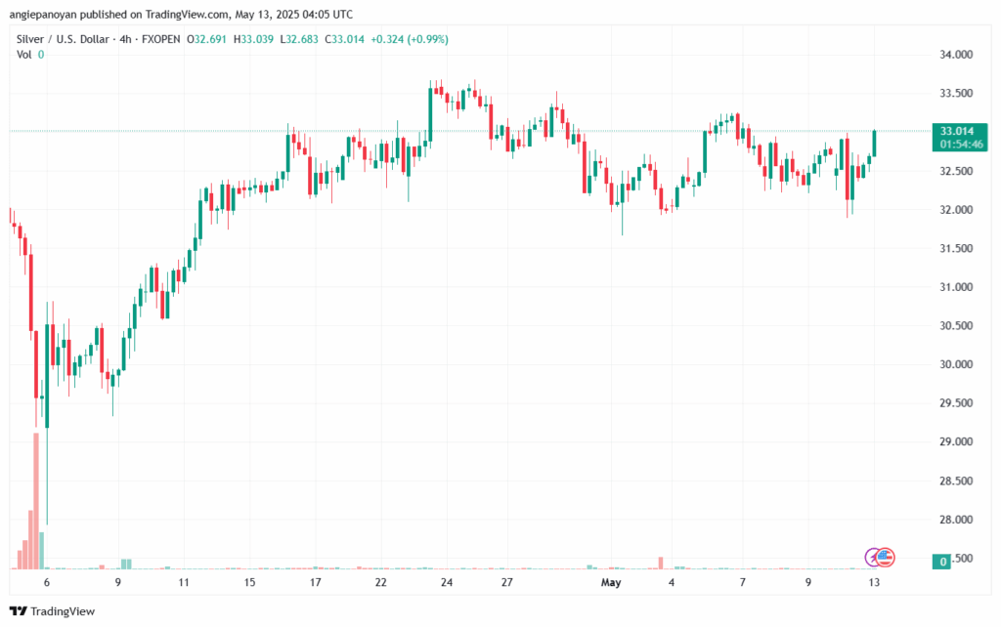This screenshot has width=1001, height=627.
Task: Click the 'May' label on time axis
Action: point(611,583)
